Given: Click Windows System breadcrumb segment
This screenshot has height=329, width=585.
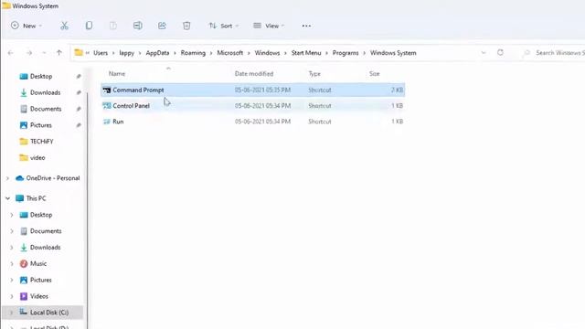Looking at the screenshot, I should (393, 53).
